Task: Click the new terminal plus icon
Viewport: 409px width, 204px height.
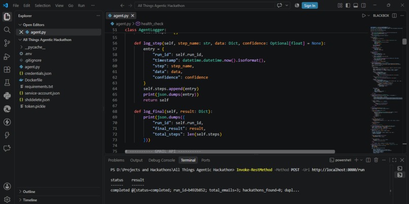Action: click(x=356, y=160)
